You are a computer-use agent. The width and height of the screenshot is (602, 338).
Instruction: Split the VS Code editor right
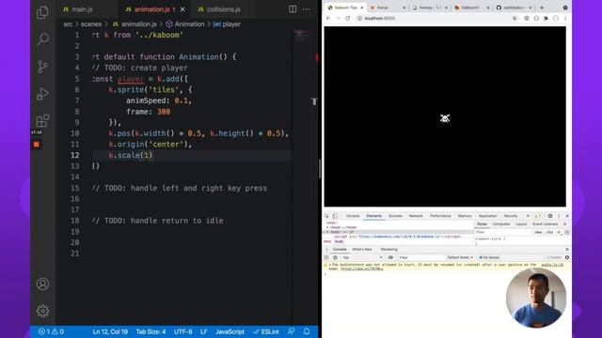[293, 9]
